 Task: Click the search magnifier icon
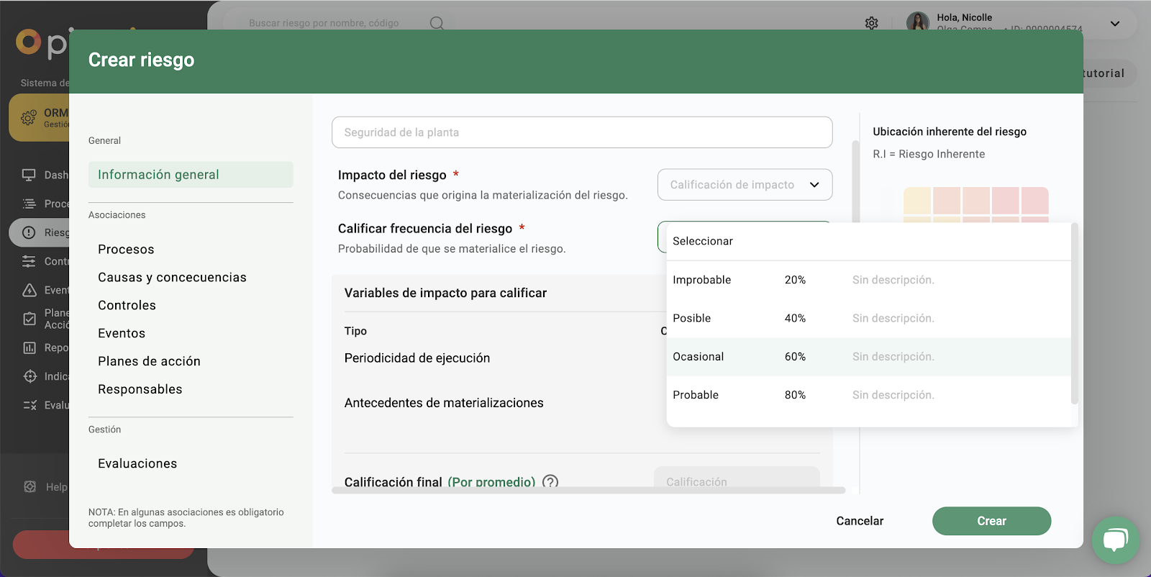pyautogui.click(x=437, y=23)
